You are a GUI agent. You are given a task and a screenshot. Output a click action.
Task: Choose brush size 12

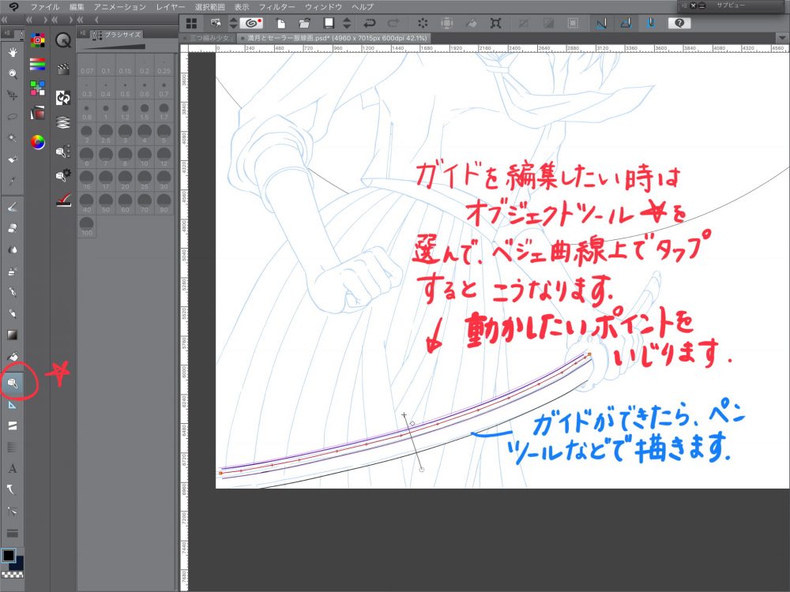[x=164, y=158]
